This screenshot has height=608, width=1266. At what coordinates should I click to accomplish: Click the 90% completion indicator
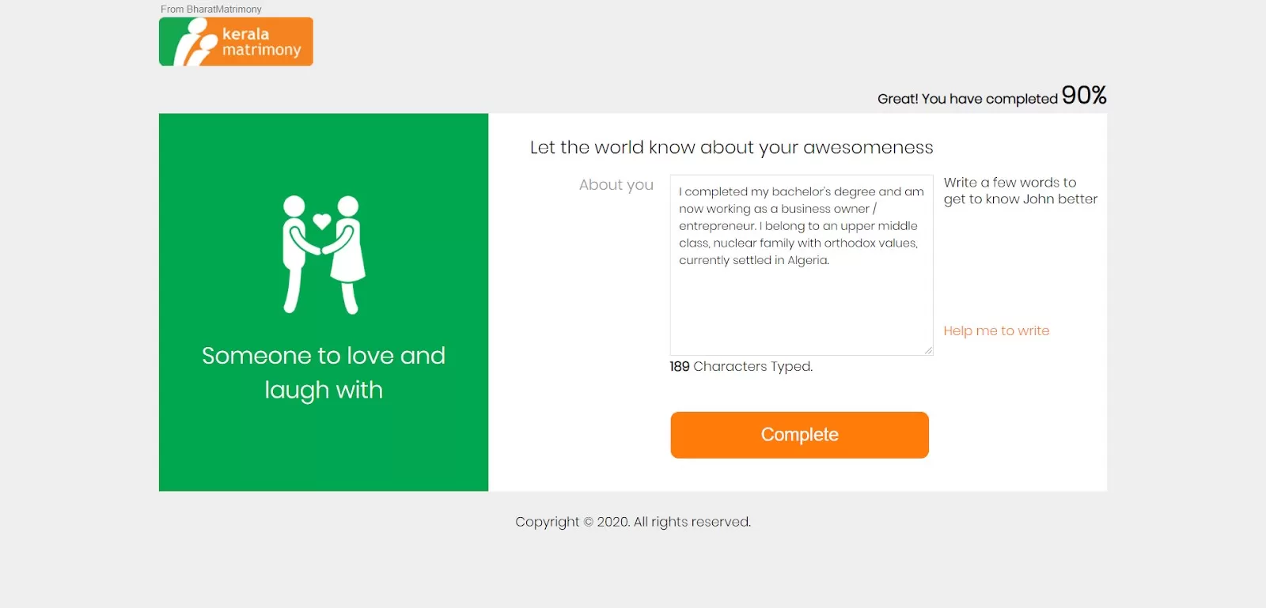(1083, 96)
